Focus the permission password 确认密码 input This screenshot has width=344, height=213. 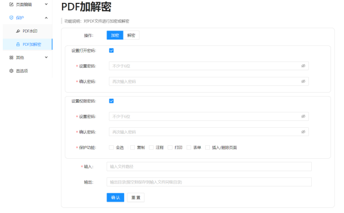coord(209,132)
